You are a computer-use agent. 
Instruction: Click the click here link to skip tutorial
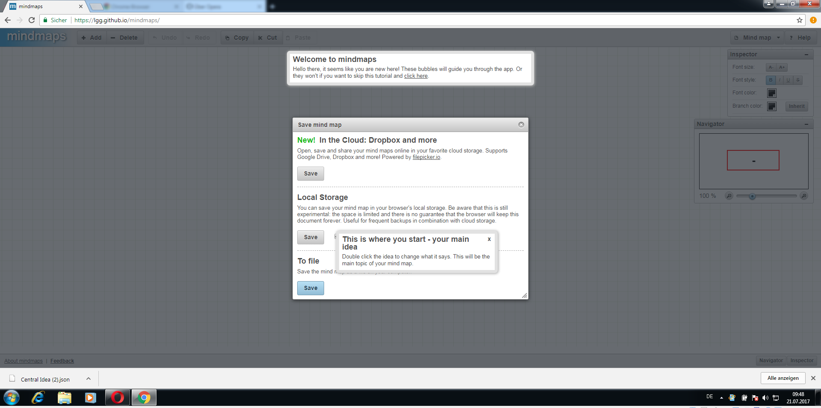coord(416,76)
